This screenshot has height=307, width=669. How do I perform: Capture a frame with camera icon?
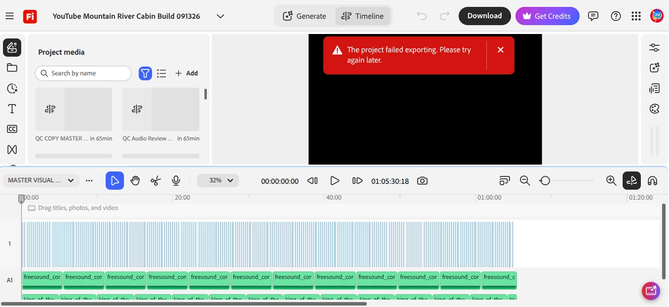coord(422,181)
